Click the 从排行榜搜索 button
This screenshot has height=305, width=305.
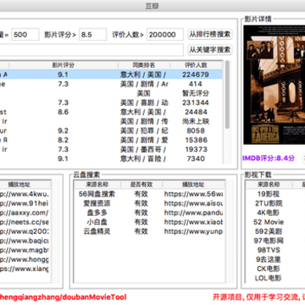210,35
